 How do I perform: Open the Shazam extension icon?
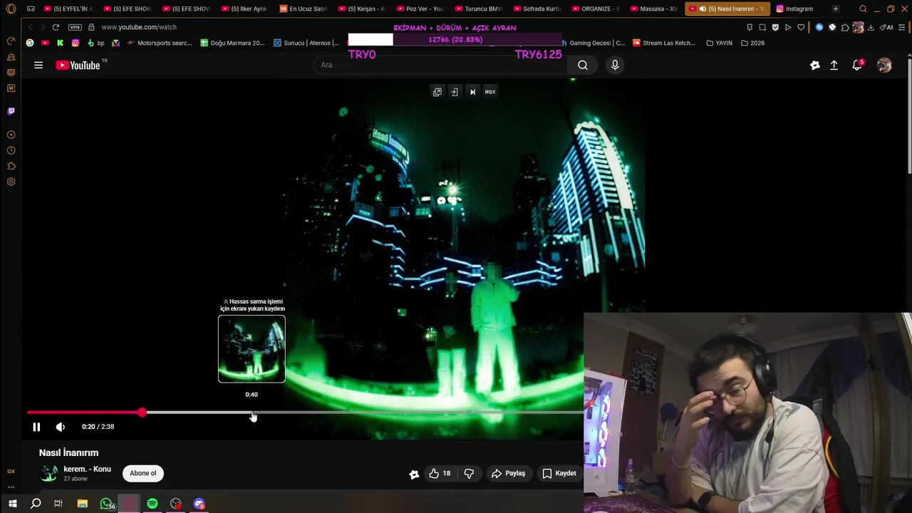coord(819,27)
